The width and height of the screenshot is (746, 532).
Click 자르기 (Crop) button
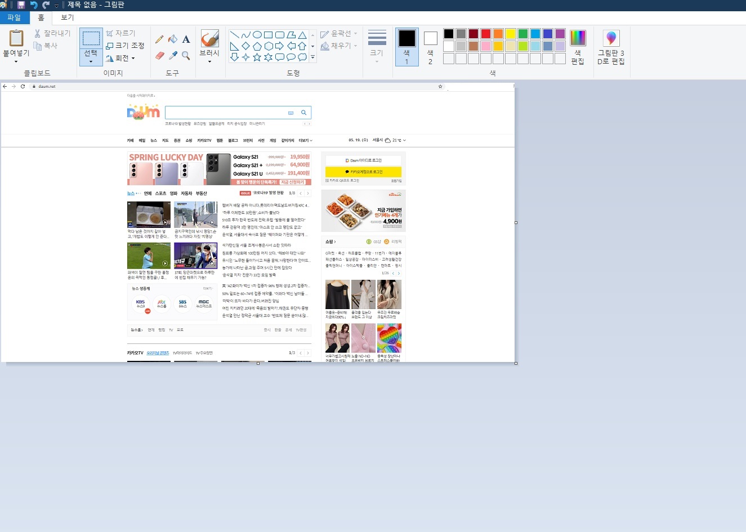tap(120, 33)
